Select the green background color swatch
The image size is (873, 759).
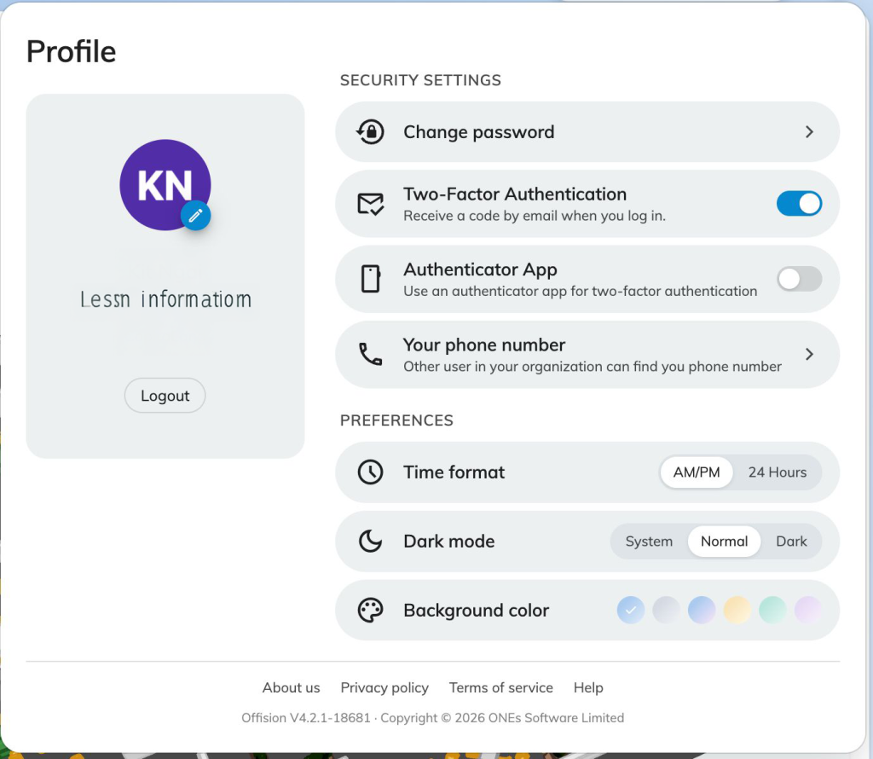click(772, 611)
